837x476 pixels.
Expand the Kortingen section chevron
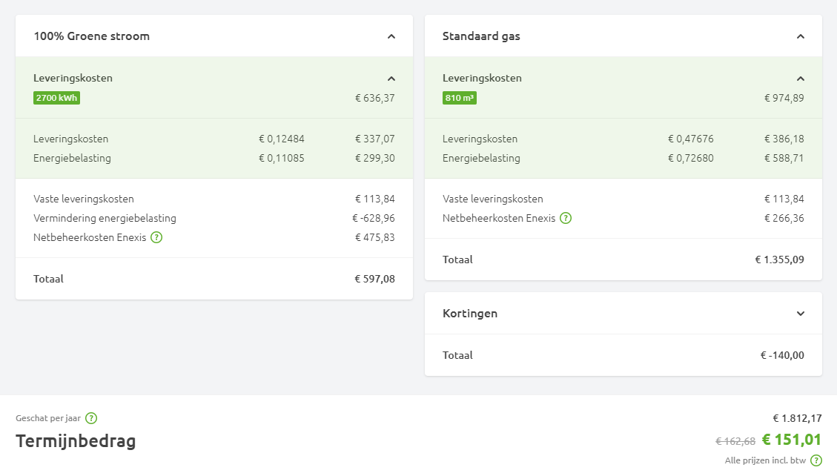pyautogui.click(x=801, y=314)
